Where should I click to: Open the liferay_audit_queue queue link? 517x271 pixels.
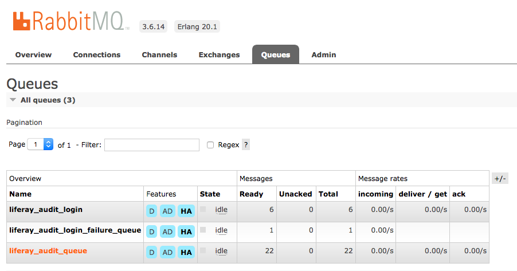click(x=48, y=251)
